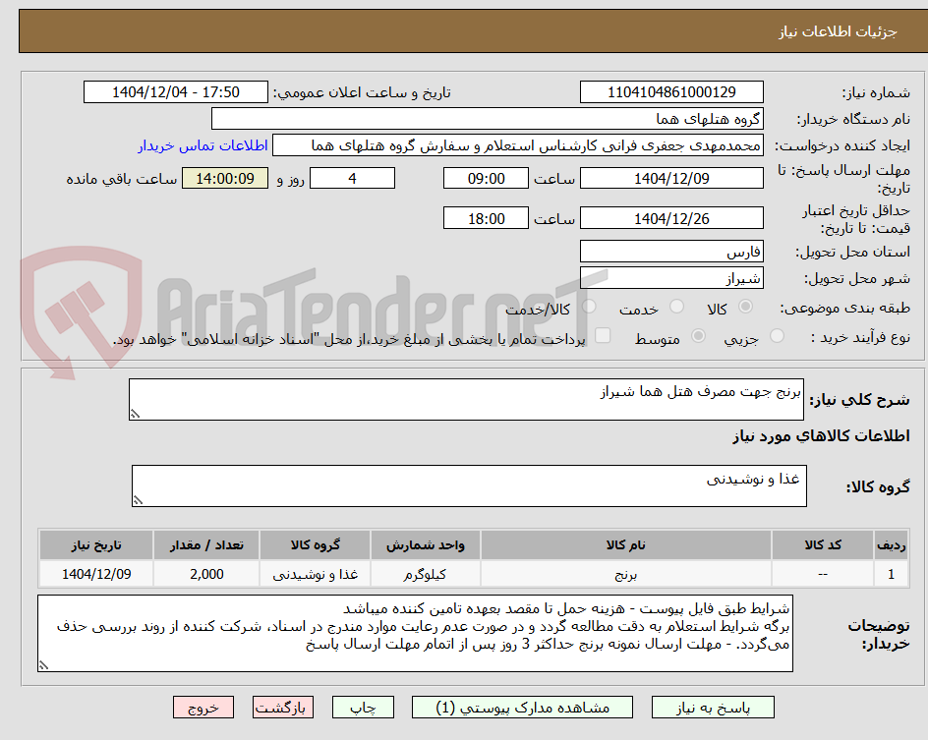
Task: Click the 2,000 quantity cell
Action: tap(206, 574)
